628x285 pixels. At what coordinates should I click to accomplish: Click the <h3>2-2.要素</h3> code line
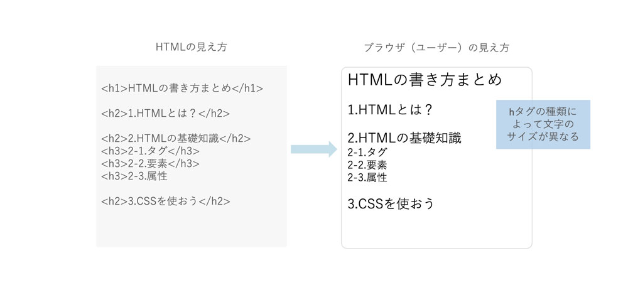[x=150, y=164]
